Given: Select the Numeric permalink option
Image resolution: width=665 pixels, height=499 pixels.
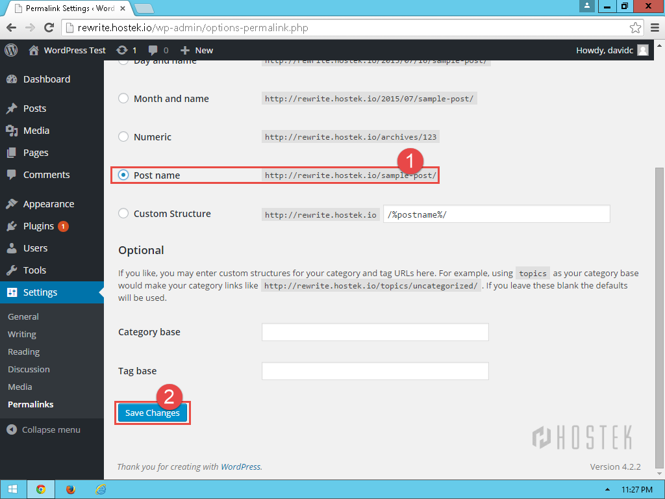Looking at the screenshot, I should pyautogui.click(x=123, y=137).
